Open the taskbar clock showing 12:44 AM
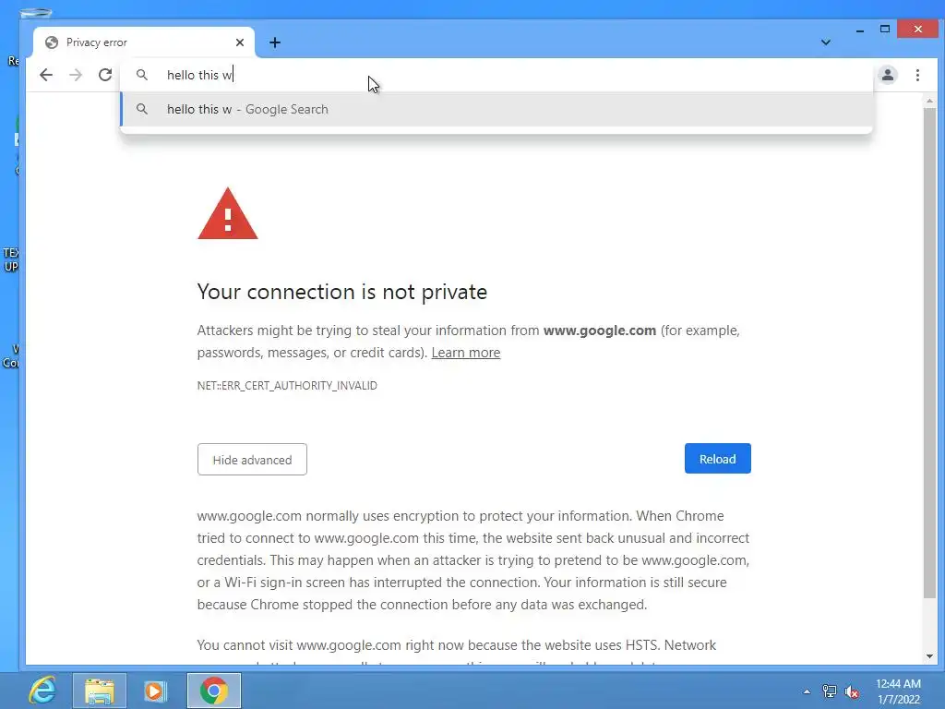This screenshot has width=945, height=709. (899, 691)
